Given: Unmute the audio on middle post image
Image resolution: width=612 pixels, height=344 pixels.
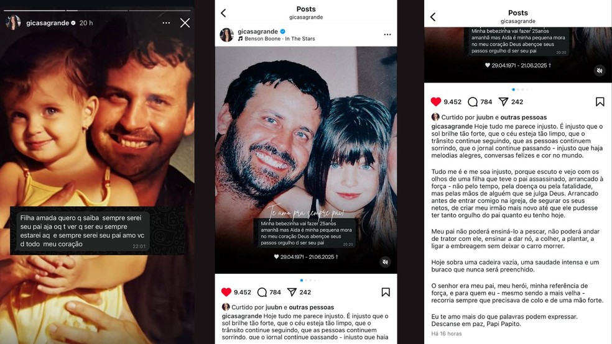Looking at the screenshot, I should [385, 262].
